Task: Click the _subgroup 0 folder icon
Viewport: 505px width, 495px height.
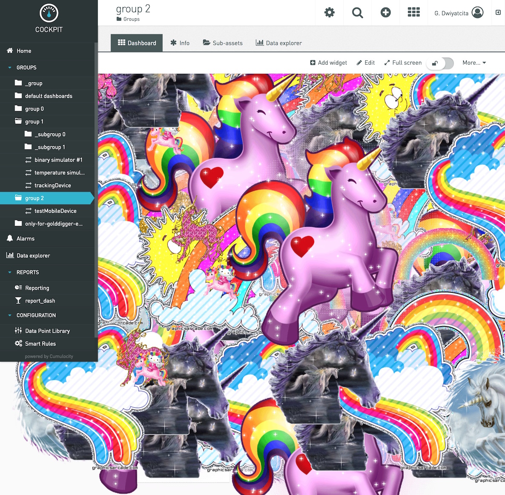Action: (28, 134)
